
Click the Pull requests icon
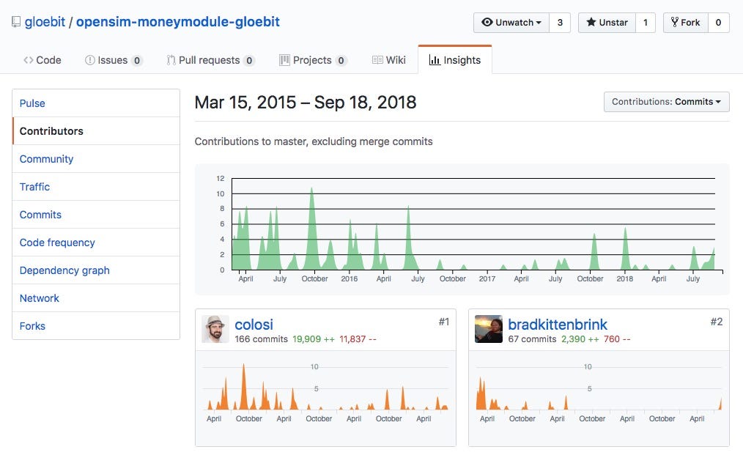[171, 60]
